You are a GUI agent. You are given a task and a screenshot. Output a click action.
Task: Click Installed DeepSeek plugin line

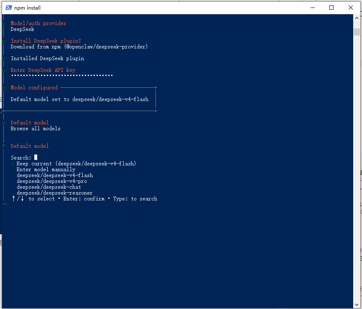coord(47,58)
